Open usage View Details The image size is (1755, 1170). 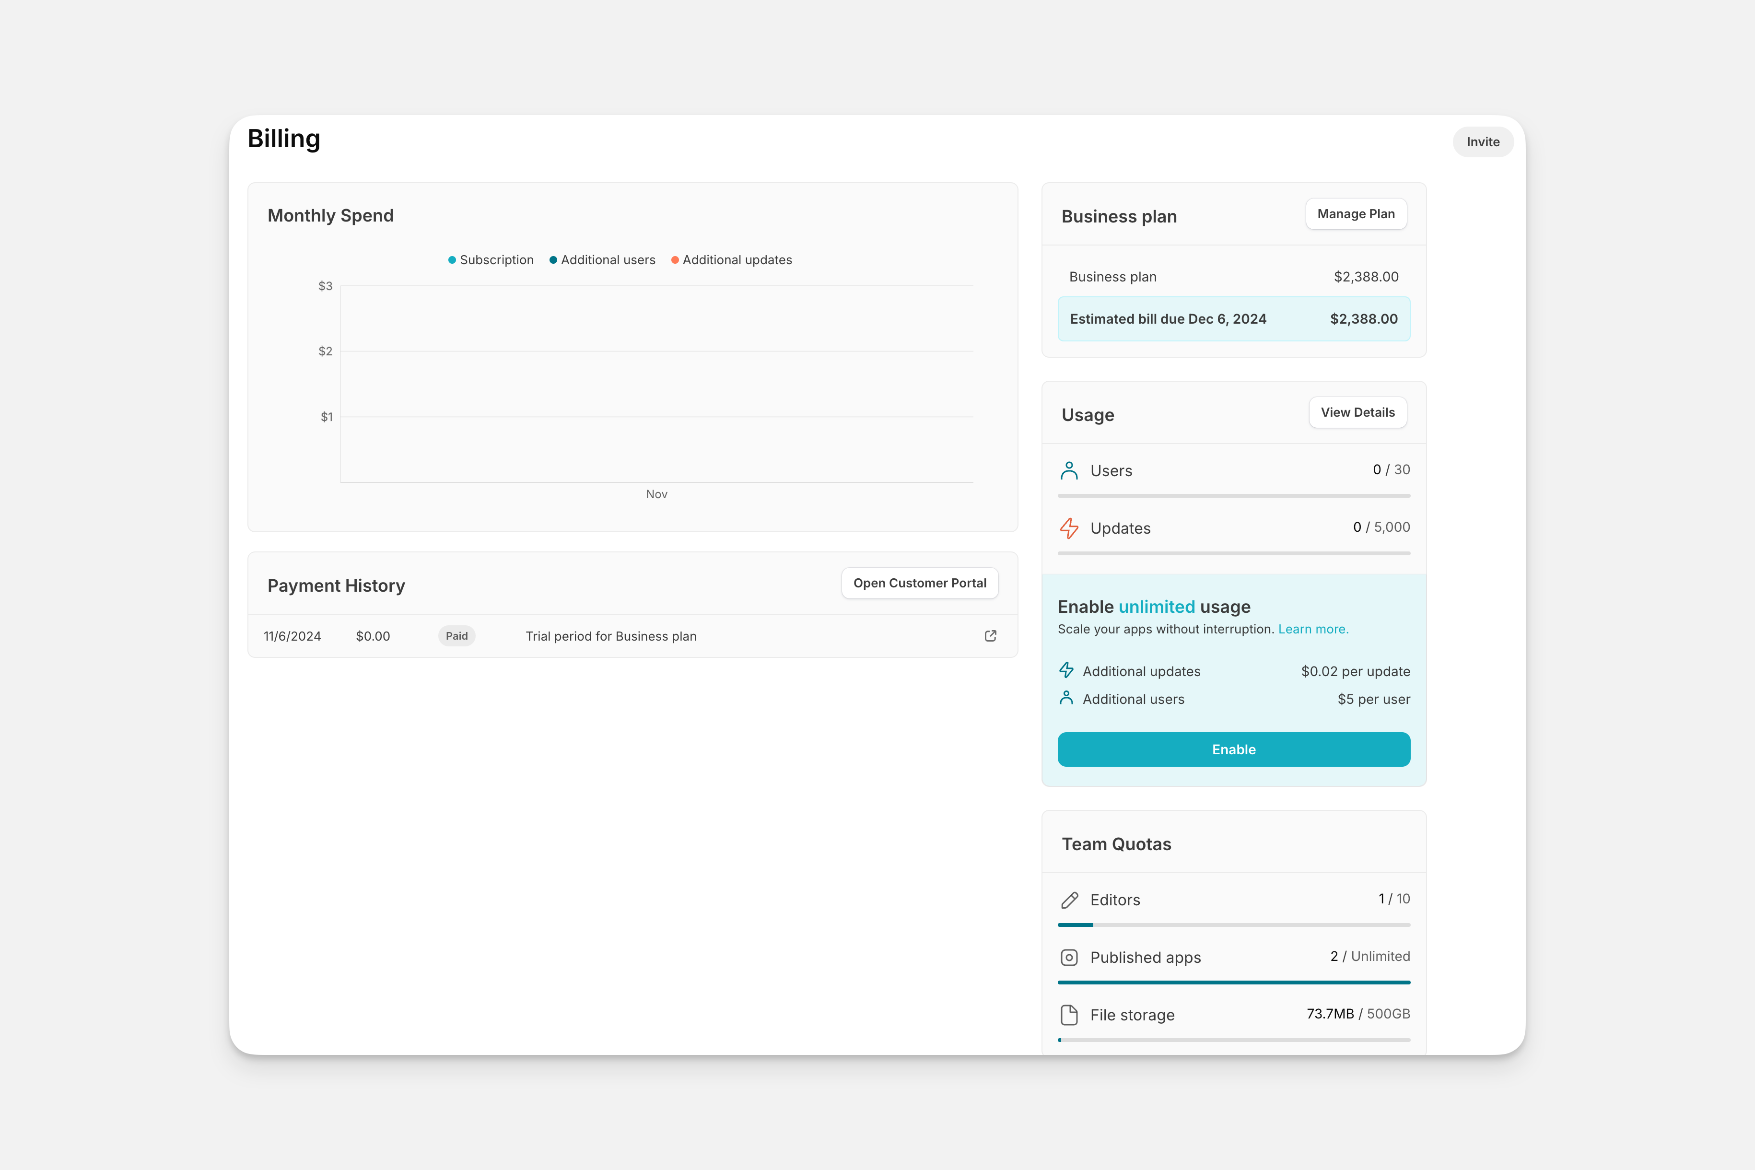[1357, 413]
